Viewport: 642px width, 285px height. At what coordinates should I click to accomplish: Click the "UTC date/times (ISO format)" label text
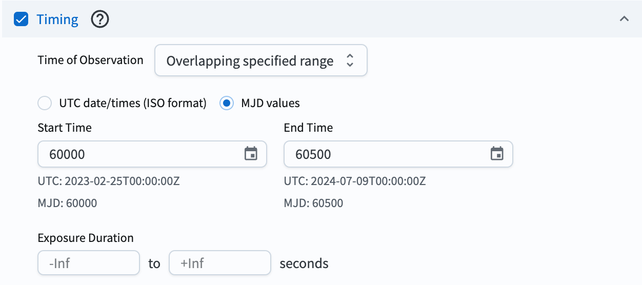click(133, 103)
